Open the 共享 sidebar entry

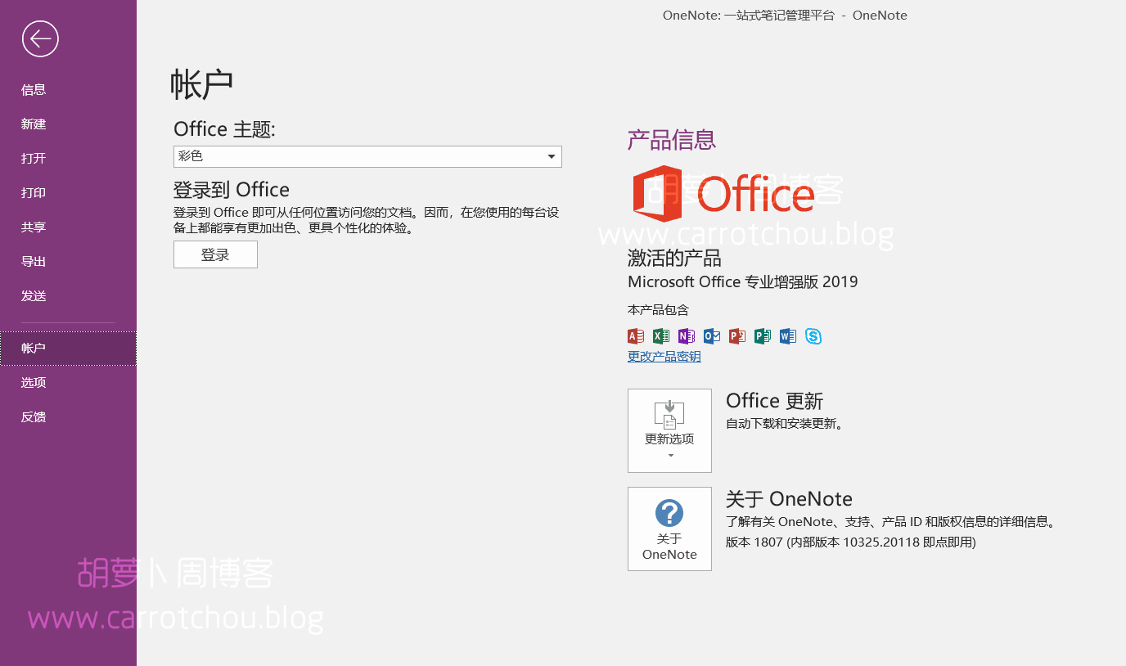point(68,227)
